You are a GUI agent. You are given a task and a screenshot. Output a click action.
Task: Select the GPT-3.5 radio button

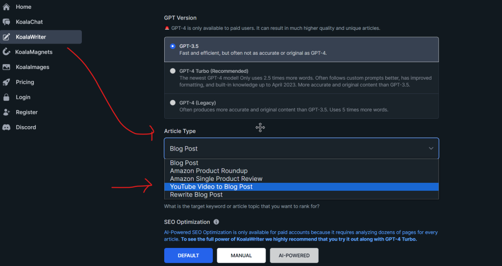coord(173,46)
